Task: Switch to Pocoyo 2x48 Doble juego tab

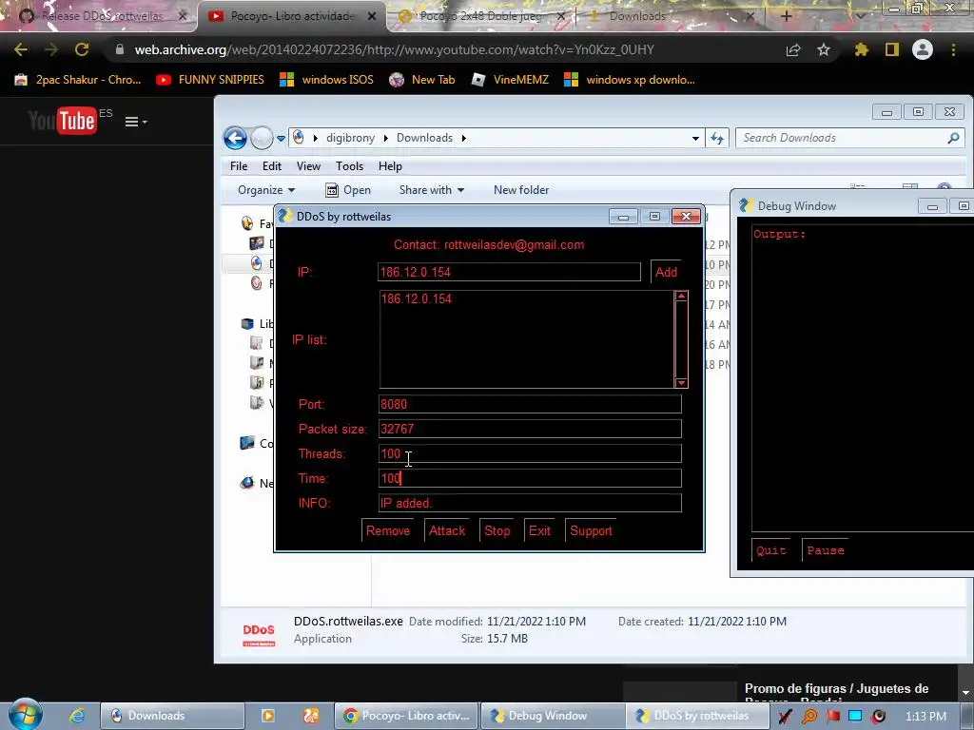Action: pos(482,16)
